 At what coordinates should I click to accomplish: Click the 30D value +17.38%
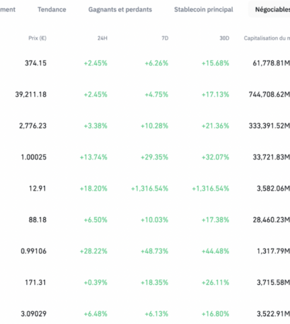pos(215,220)
